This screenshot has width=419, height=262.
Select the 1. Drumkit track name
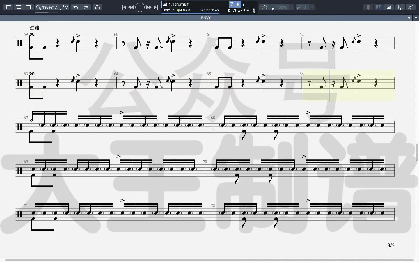(179, 4)
